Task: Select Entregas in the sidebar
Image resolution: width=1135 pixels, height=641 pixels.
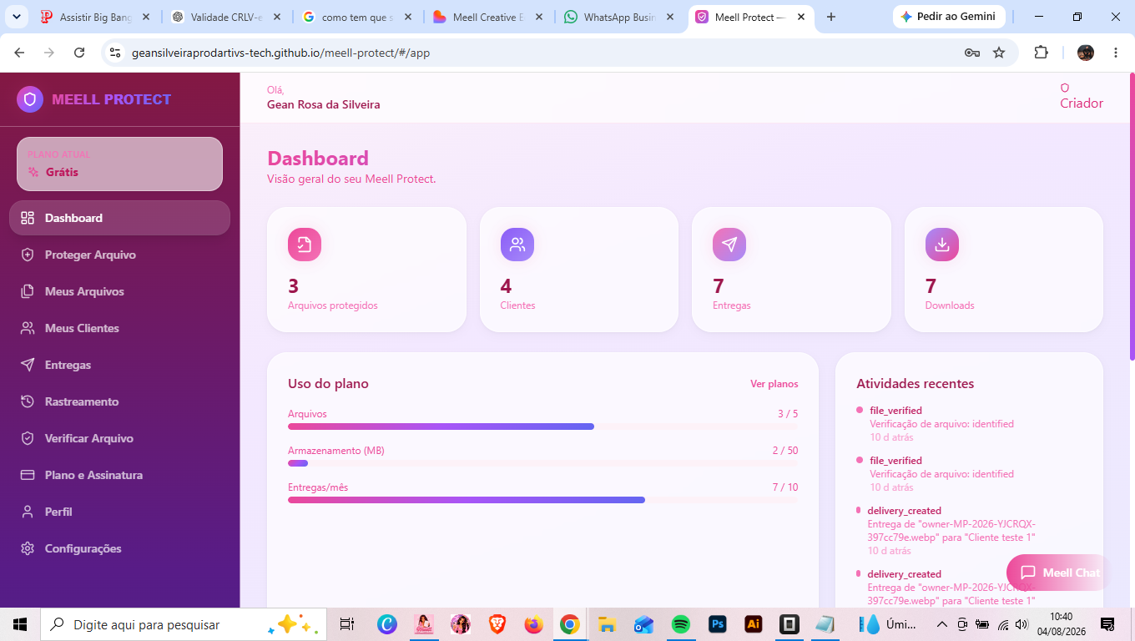Action: pos(119,365)
